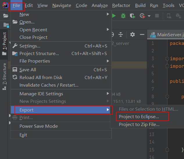Screen dimensions: 184x159
Task: Click line number 6 in gutter
Action: click(x=153, y=81)
